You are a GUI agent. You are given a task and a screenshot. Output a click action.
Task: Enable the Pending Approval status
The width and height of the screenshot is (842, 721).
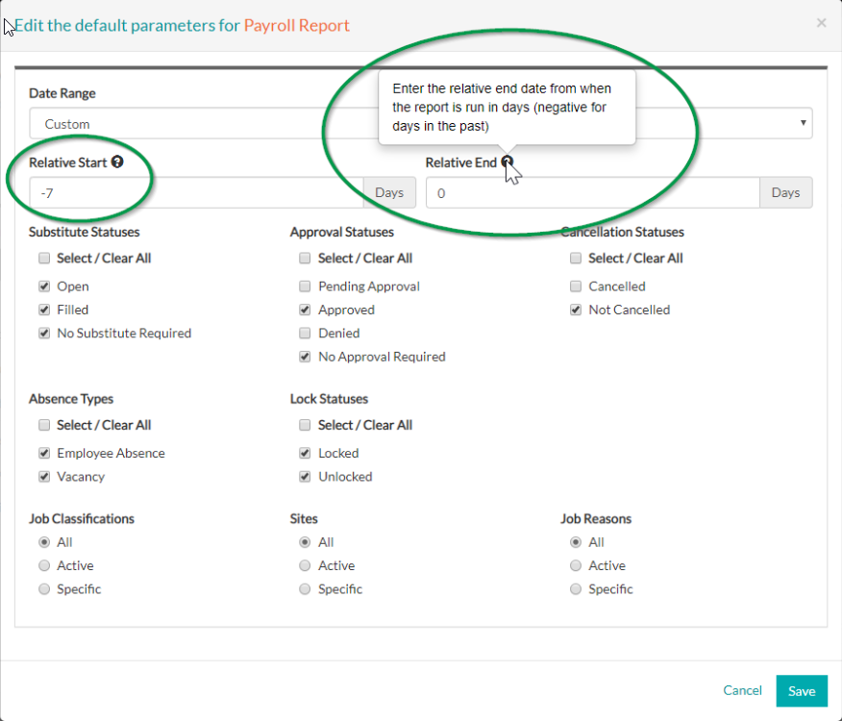pos(305,286)
